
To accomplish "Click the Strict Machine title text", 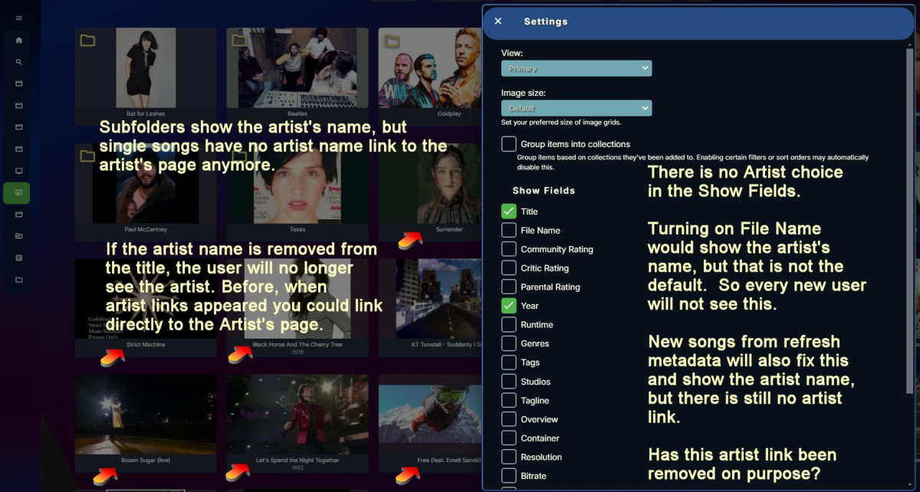I will pos(146,345).
